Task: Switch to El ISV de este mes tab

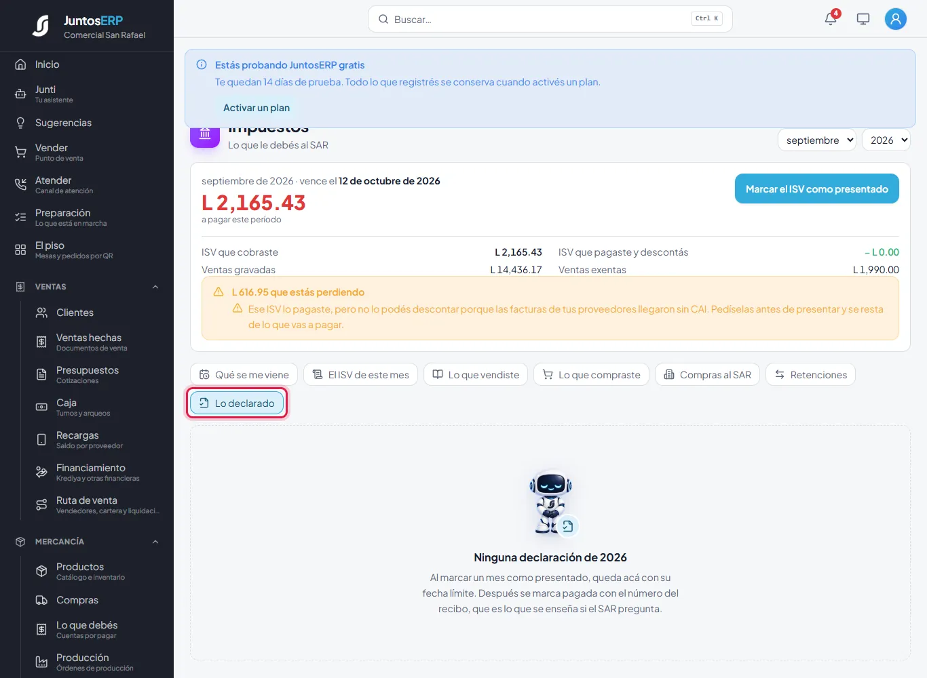Action: click(x=360, y=375)
